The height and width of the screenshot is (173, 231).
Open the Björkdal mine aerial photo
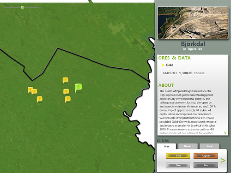(193, 23)
